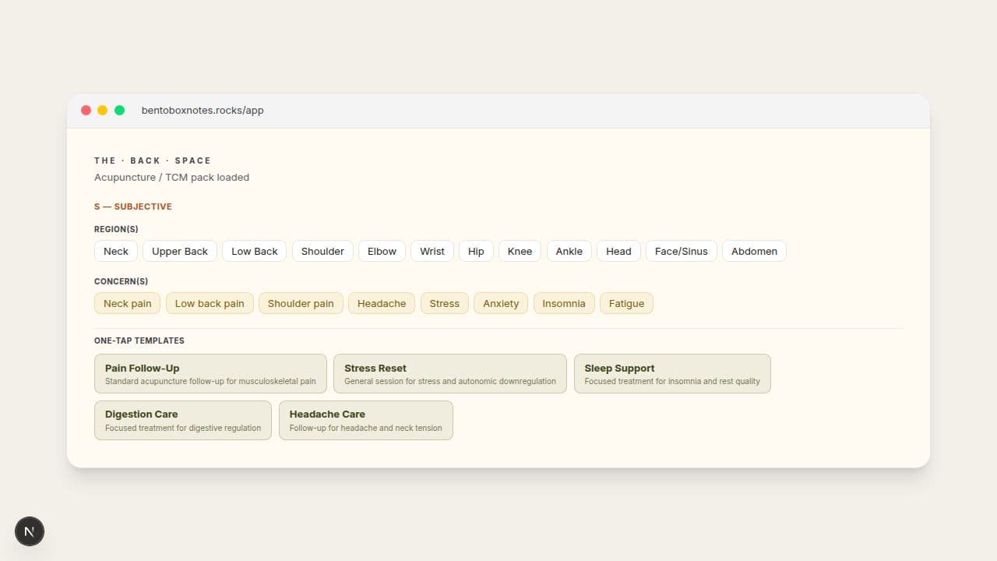Viewport: 997px width, 561px height.
Task: Toggle the Hip region chip
Action: coord(476,251)
